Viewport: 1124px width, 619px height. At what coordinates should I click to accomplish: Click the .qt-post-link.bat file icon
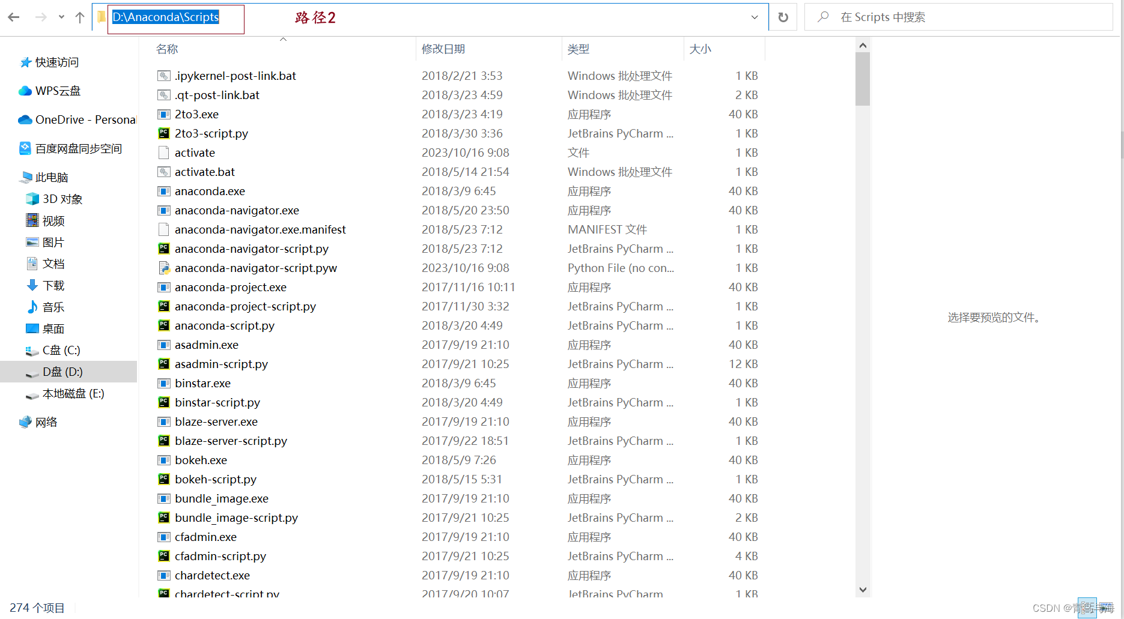pyautogui.click(x=164, y=95)
